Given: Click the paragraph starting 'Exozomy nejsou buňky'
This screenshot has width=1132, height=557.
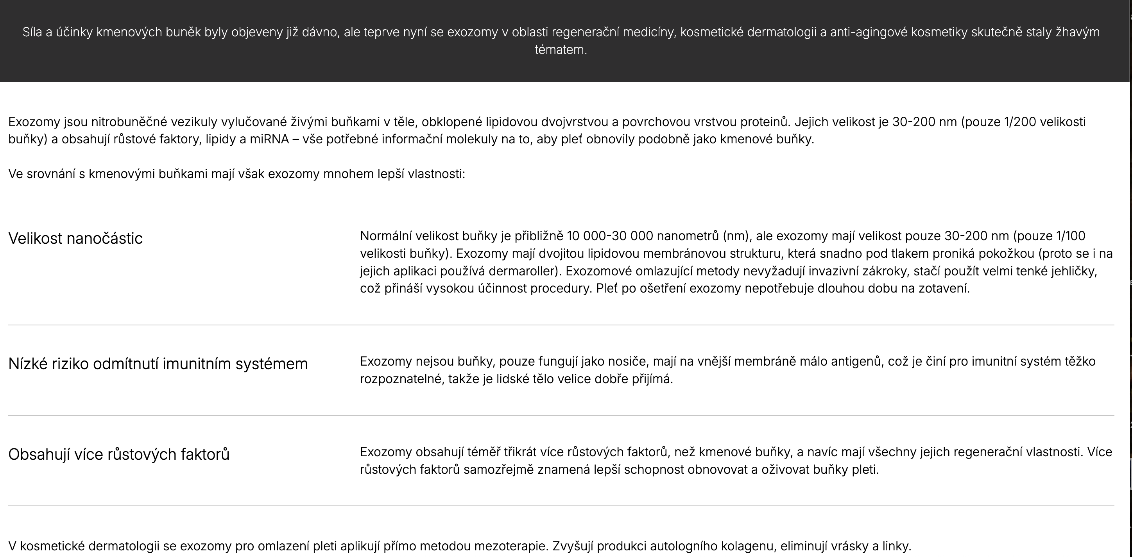Looking at the screenshot, I should [727, 370].
